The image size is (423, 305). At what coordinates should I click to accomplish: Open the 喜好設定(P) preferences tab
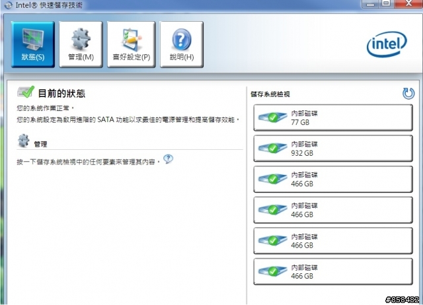pos(131,44)
